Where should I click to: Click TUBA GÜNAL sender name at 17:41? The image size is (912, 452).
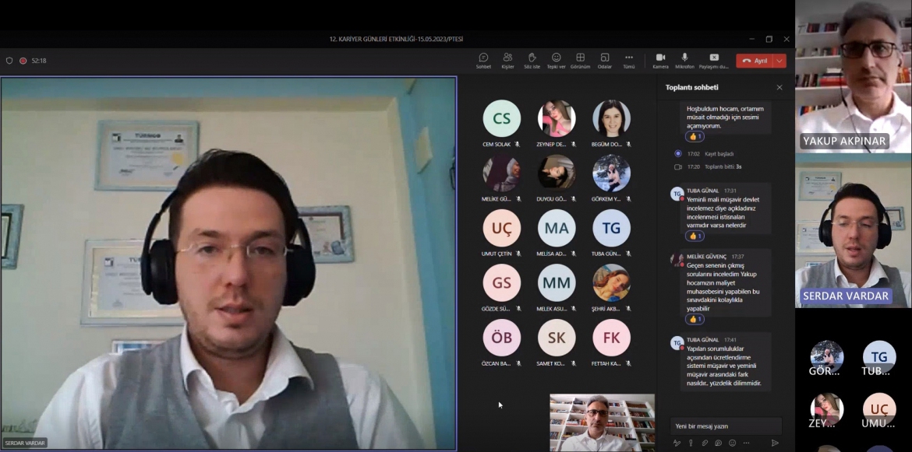click(702, 339)
